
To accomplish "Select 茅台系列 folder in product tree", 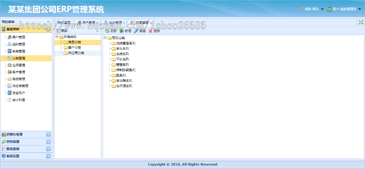I will (122, 48).
